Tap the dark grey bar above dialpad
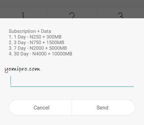The image size is (144, 125). tap(72, 3)
